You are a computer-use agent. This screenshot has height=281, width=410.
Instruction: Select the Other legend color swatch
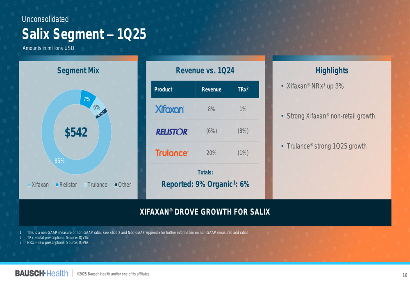(116, 185)
